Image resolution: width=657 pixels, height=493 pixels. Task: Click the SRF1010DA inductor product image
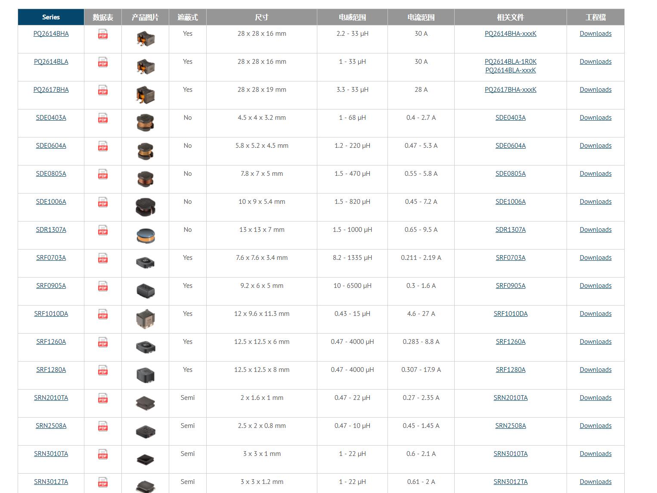click(x=145, y=319)
